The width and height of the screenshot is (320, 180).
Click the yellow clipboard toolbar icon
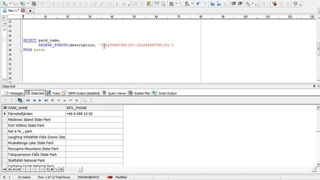click(149, 3)
